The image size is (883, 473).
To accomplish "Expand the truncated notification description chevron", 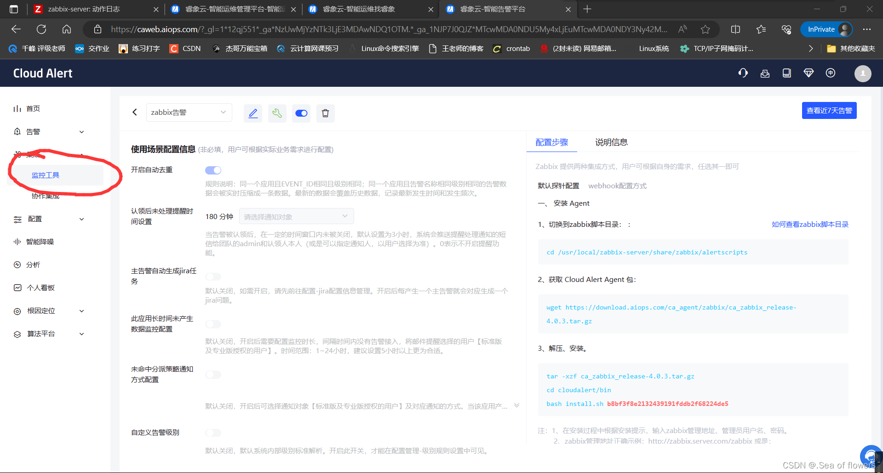I will click(x=516, y=405).
